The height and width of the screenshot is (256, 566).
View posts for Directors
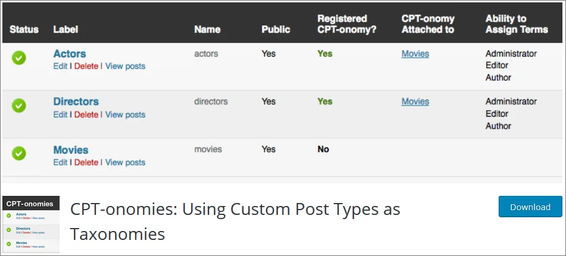point(125,115)
